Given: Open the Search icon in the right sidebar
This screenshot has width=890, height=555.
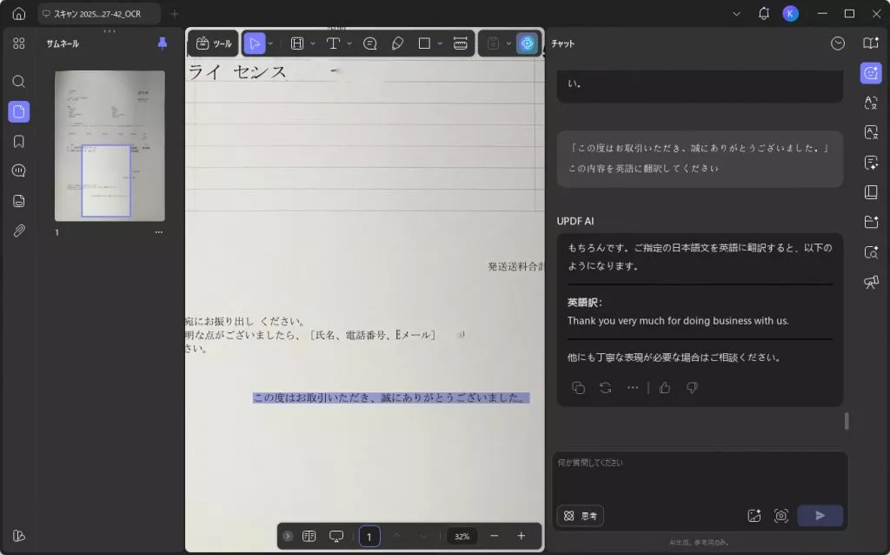Looking at the screenshot, I should [x=870, y=251].
